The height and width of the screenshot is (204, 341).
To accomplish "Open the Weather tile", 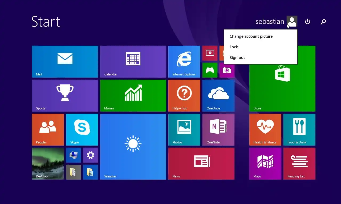I will (133, 147).
